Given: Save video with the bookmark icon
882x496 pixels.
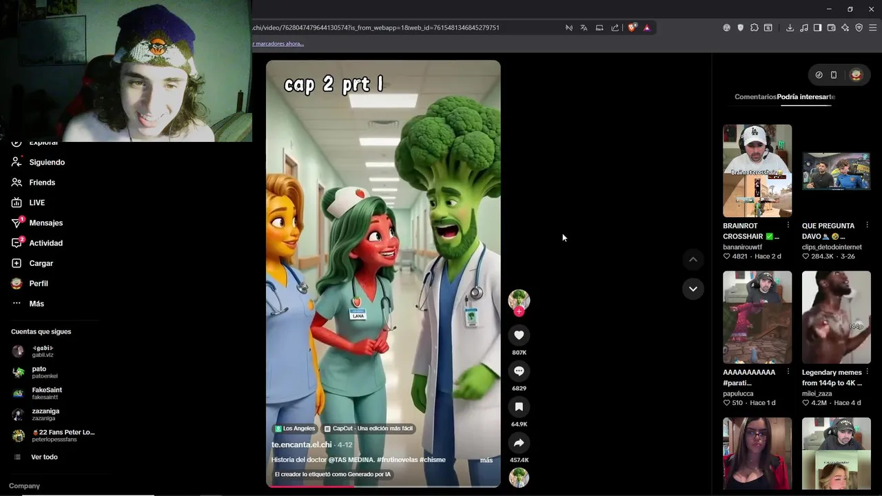Looking at the screenshot, I should (519, 406).
